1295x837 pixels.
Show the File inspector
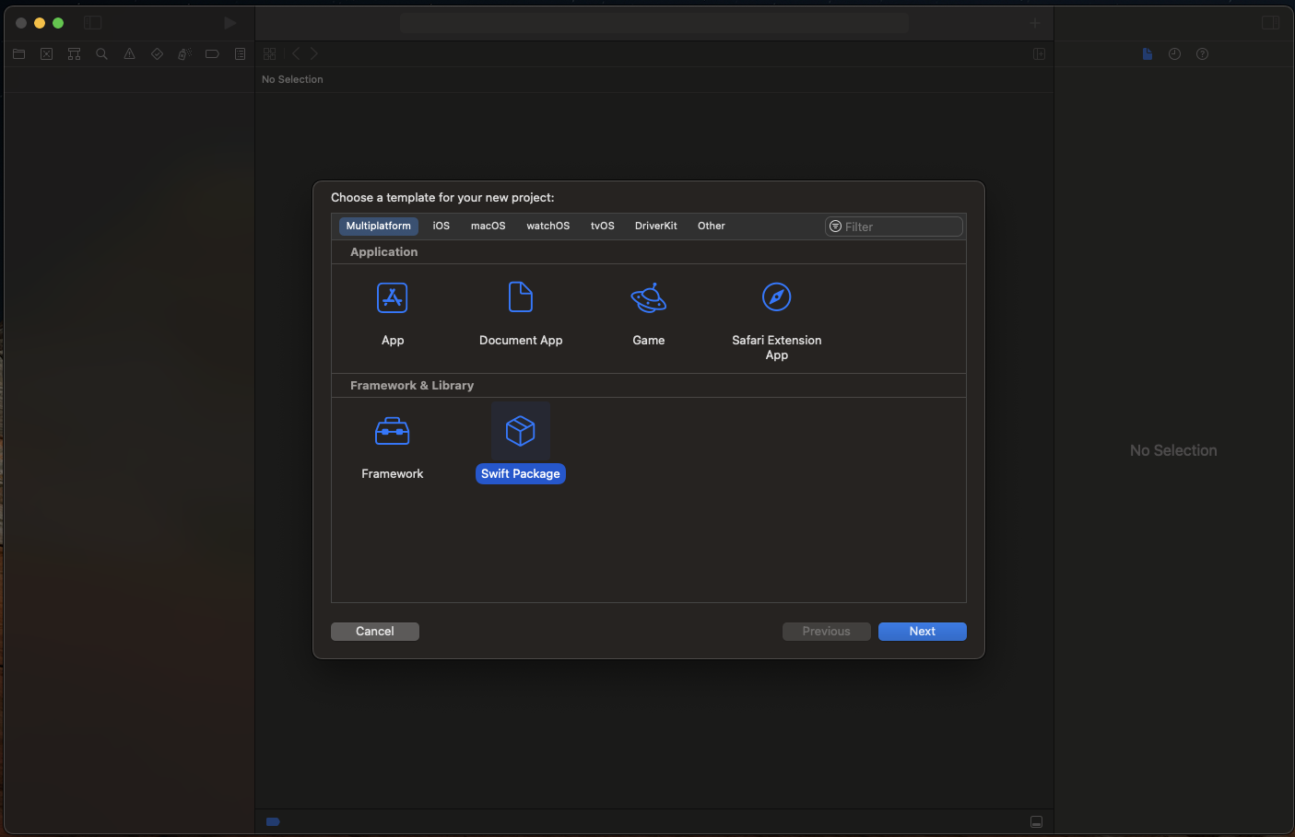tap(1148, 54)
